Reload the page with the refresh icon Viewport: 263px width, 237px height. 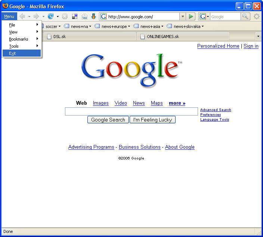pos(50,16)
